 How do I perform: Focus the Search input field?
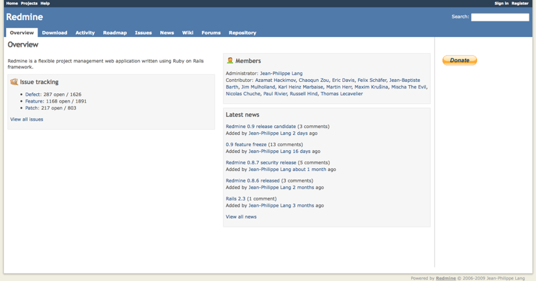click(x=500, y=17)
